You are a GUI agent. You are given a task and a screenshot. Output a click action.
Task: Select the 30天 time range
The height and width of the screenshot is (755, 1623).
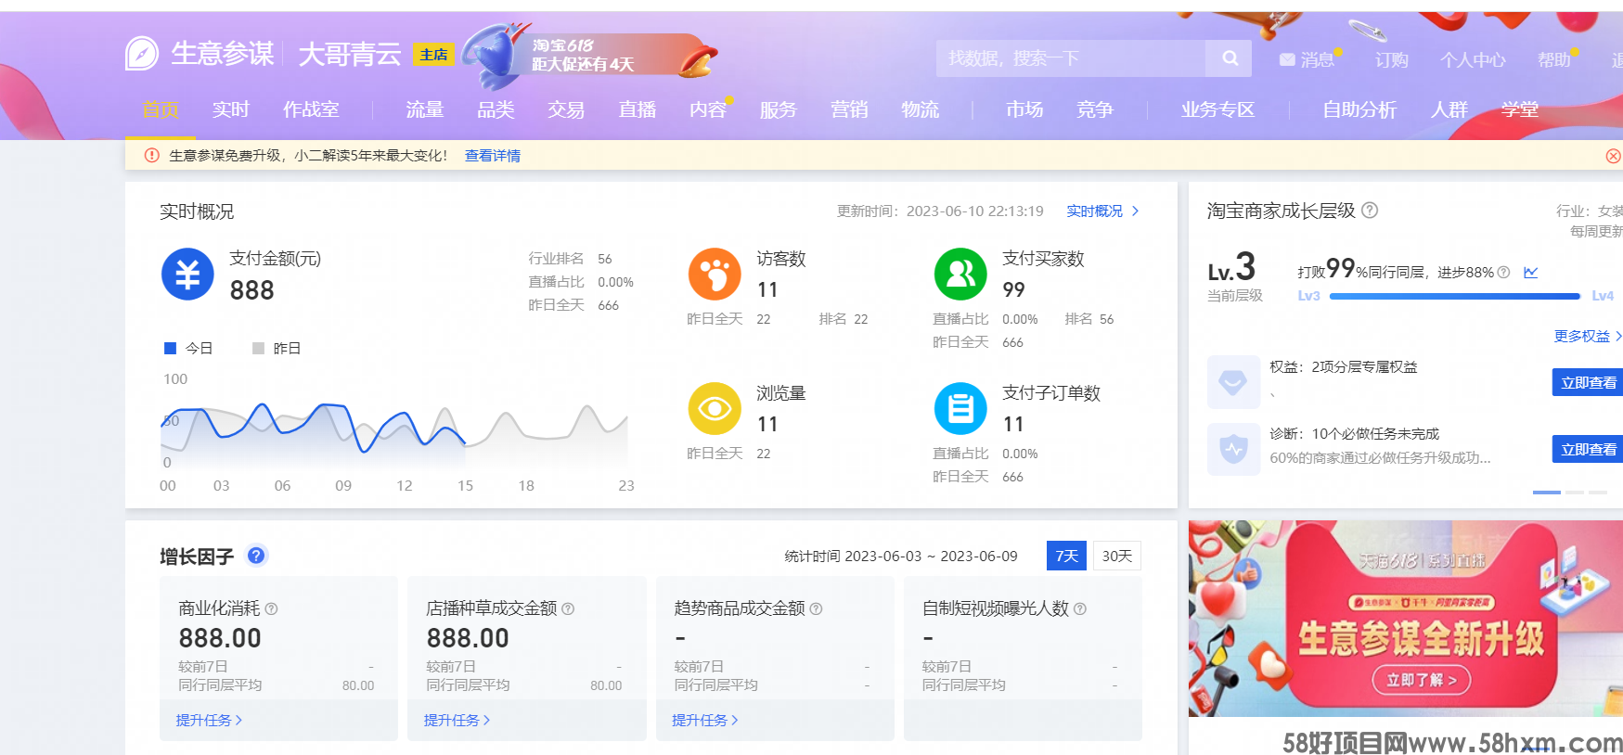(x=1116, y=556)
